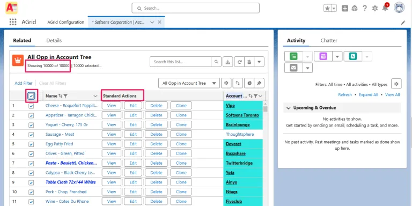Open the Email dropdown arrow

point(308,68)
